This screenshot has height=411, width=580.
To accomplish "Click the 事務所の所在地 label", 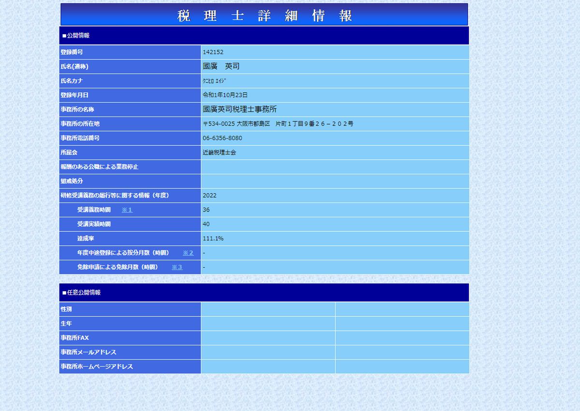I will [80, 124].
